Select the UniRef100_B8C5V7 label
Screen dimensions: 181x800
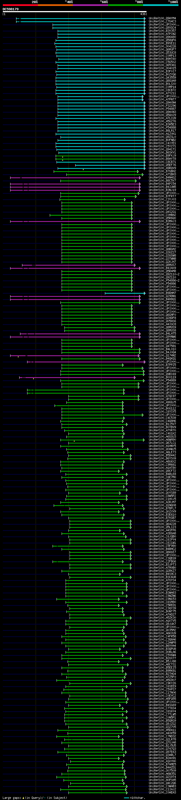coord(162,180)
